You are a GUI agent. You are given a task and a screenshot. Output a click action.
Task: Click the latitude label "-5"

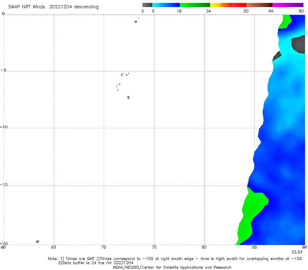(x=4, y=70)
